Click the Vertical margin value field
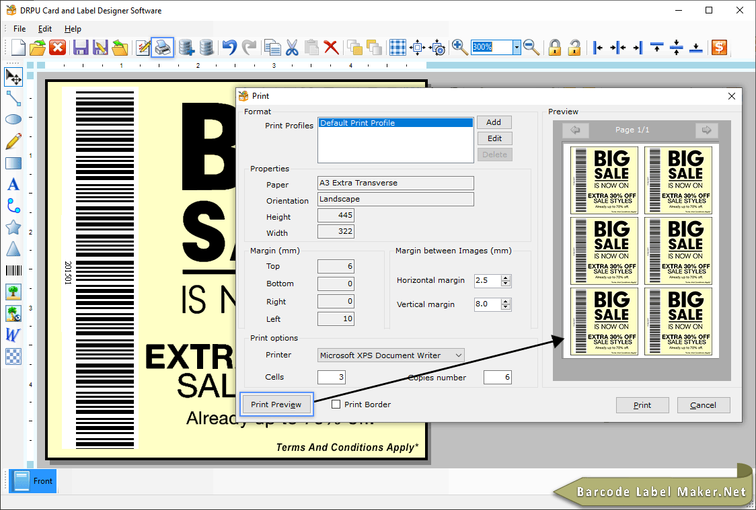The height and width of the screenshot is (510, 756). [x=488, y=304]
